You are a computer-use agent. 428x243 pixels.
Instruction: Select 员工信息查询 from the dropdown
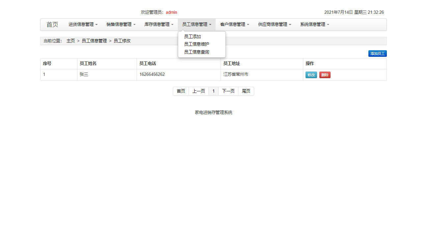coord(197,52)
